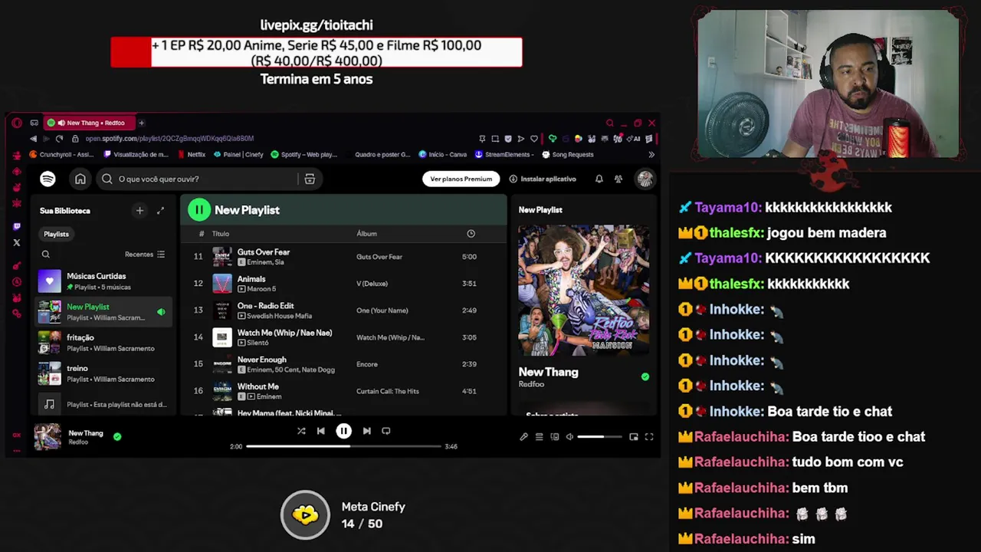The height and width of the screenshot is (552, 981).
Task: Open the Spotify logo home
Action: coord(48,179)
